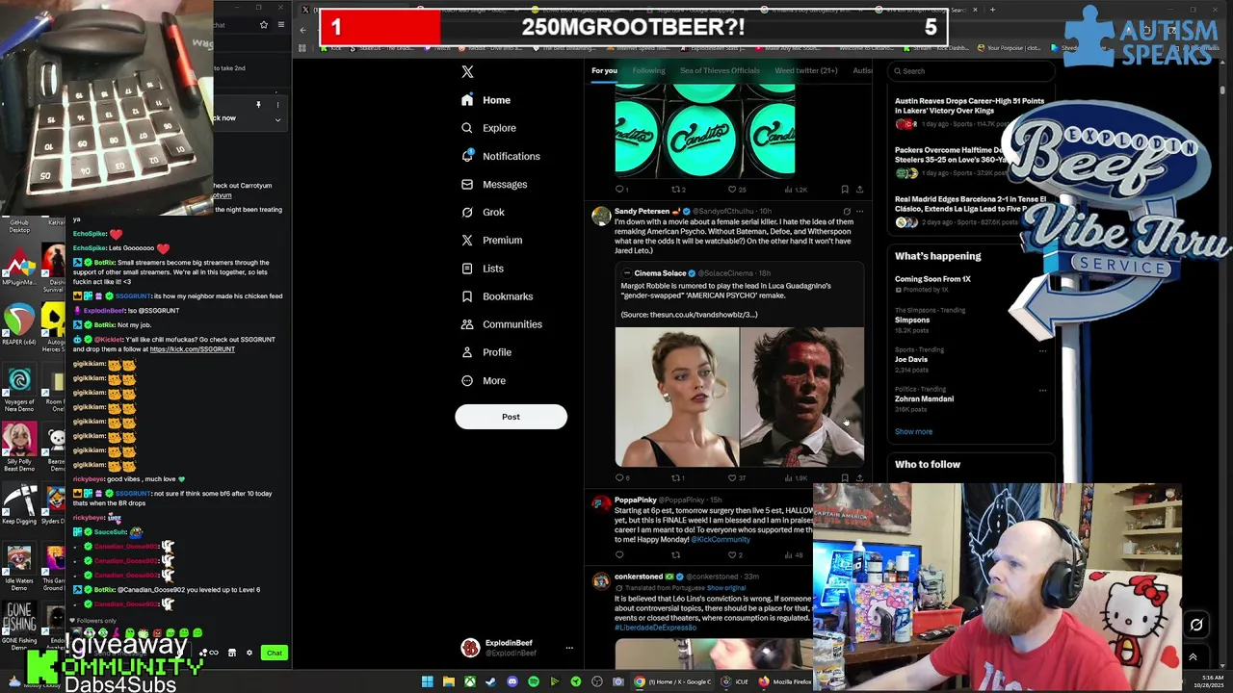Like PoppaPinky's post
Viewport: 1233px width, 693px height.
[735, 555]
